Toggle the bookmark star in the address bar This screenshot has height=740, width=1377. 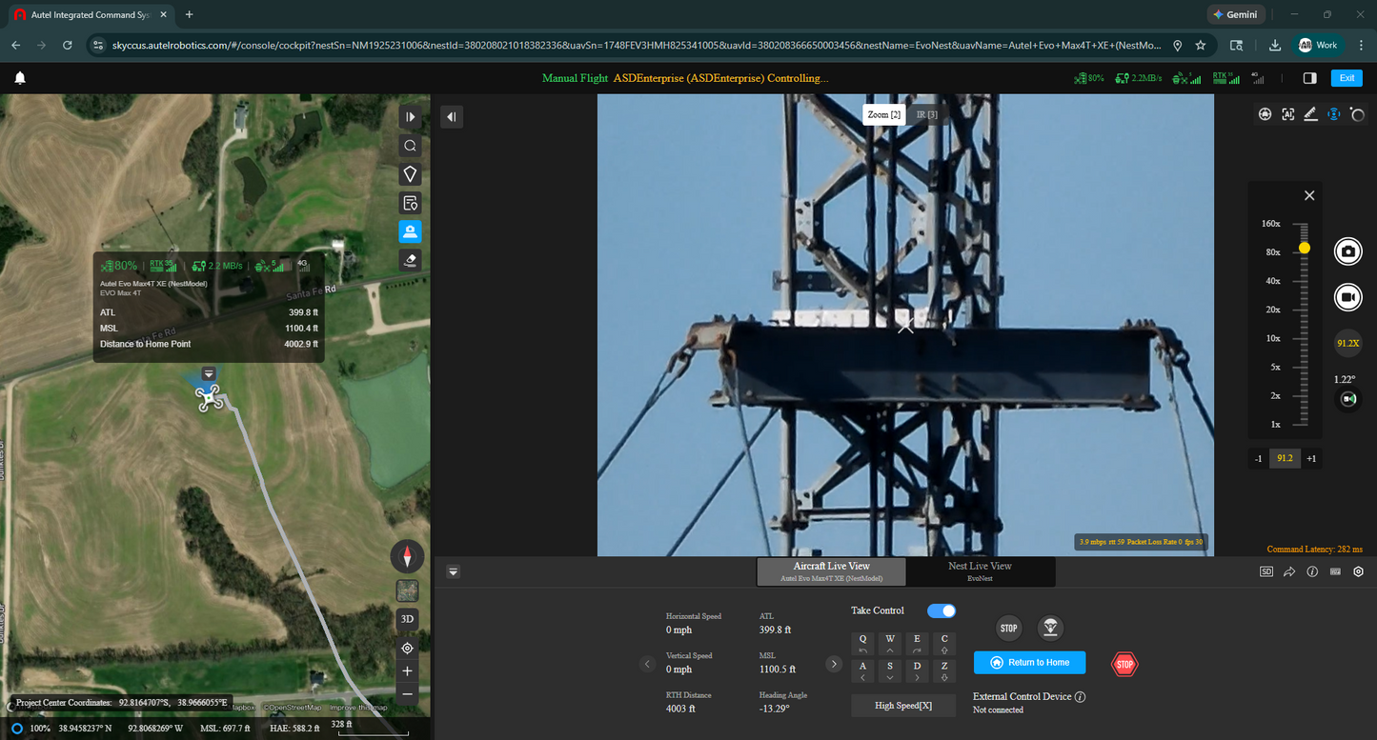coord(1201,45)
